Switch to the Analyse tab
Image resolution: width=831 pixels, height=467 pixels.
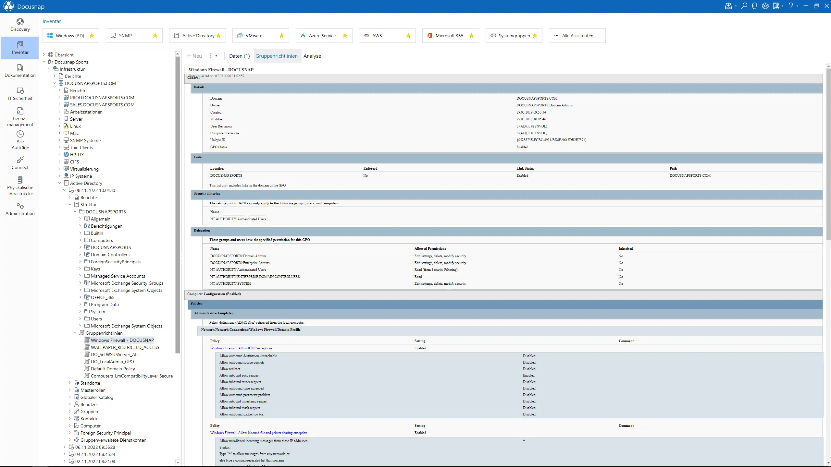(312, 56)
